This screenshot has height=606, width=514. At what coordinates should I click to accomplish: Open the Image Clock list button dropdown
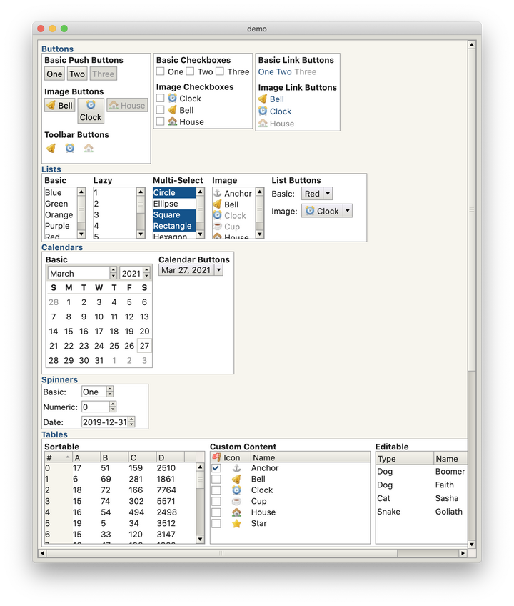click(348, 211)
